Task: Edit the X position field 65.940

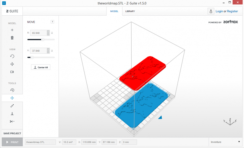Action: coord(38,33)
